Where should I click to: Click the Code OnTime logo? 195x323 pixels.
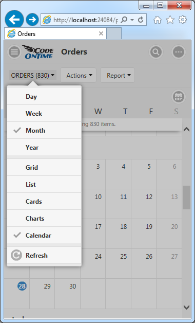click(38, 52)
